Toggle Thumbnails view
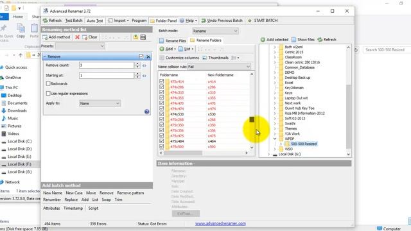The image size is (411, 231). coord(216,58)
